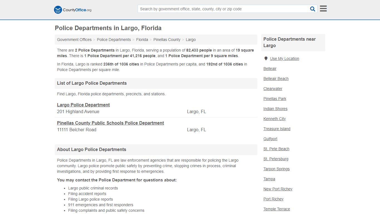Click the CountyOffice.org logo

(x=73, y=10)
